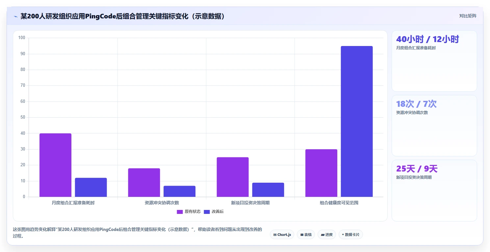This screenshot has height=252, width=490.
Task: Click the 数据卡片 tag button
Action: click(x=350, y=235)
